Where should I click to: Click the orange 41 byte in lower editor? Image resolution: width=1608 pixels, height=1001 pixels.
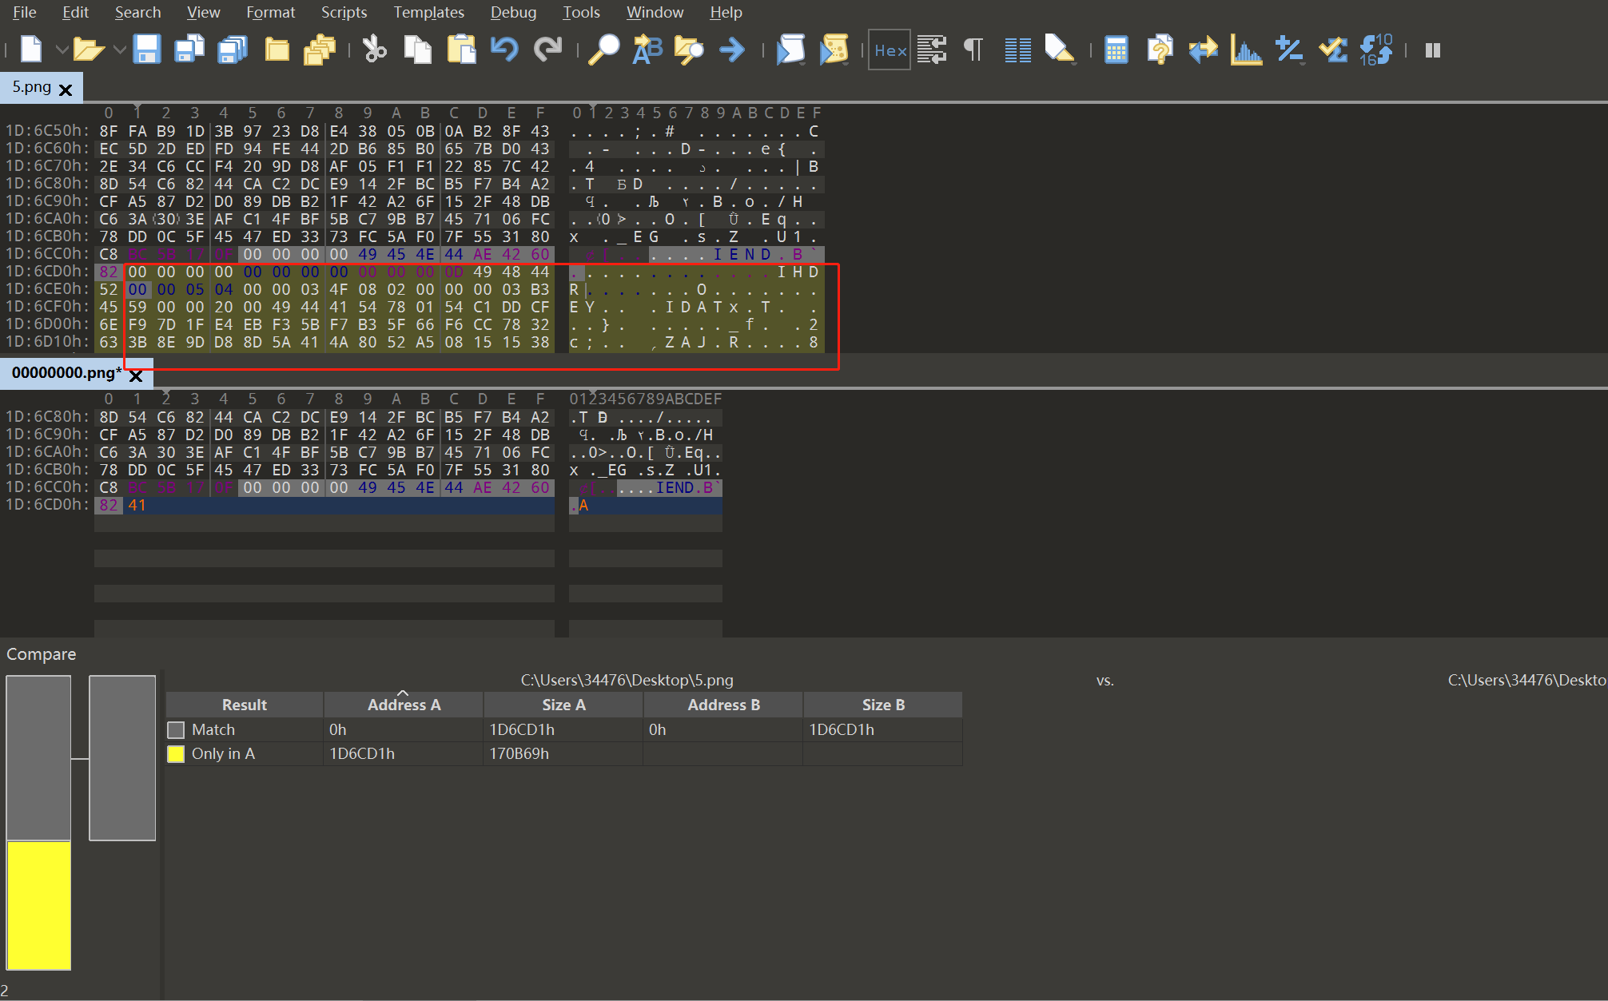[x=137, y=505]
